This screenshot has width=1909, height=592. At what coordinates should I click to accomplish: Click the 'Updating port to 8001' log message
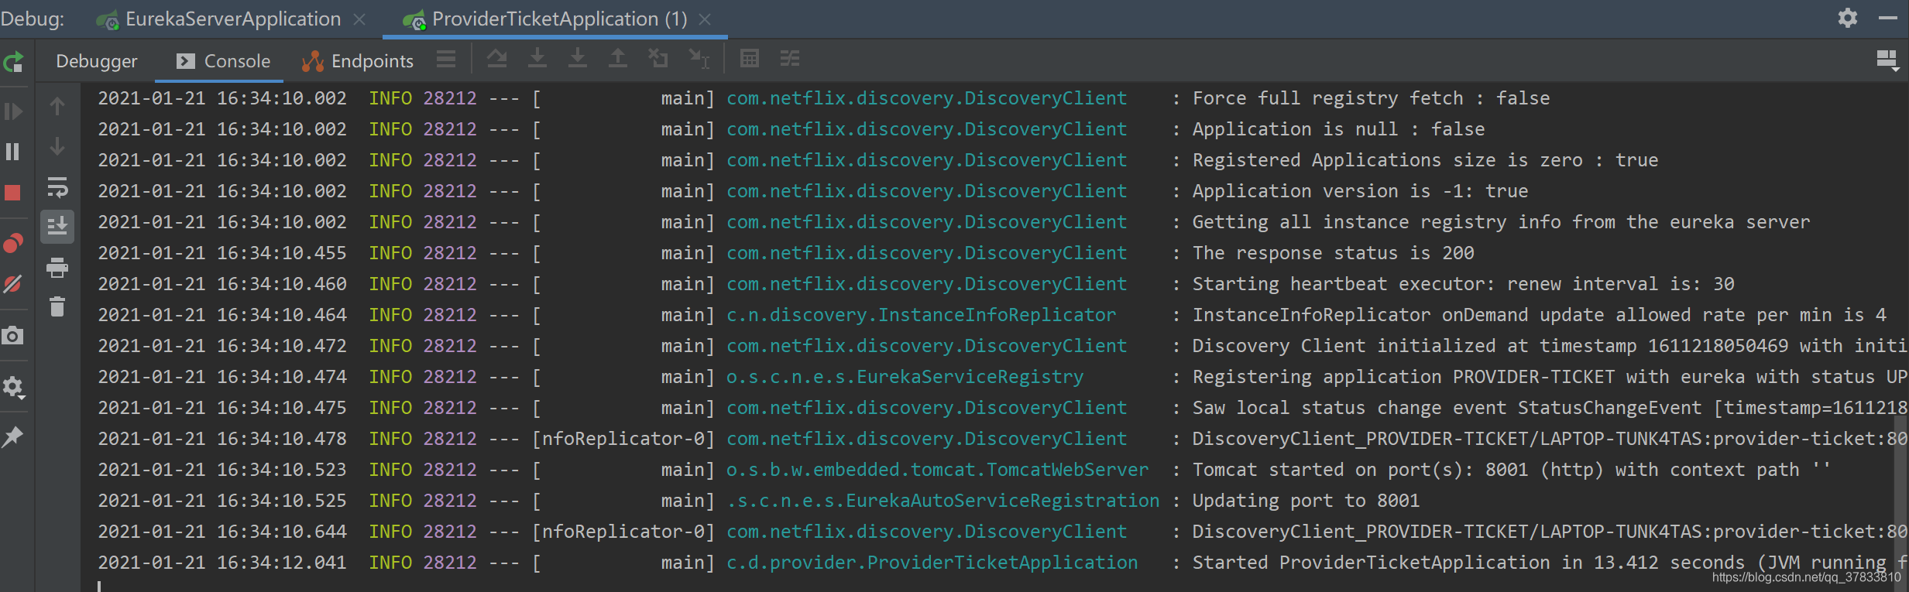(x=1306, y=501)
